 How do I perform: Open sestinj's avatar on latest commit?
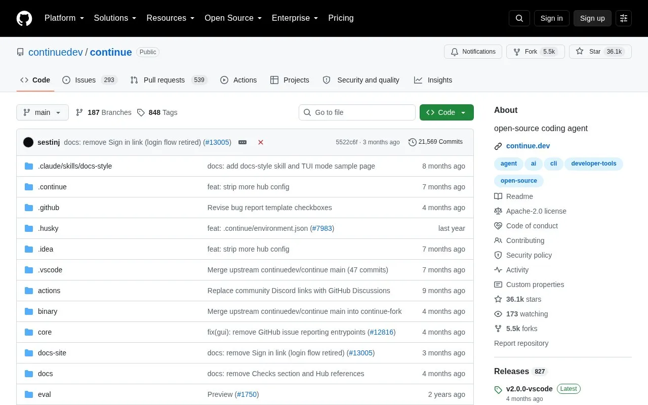[28, 142]
